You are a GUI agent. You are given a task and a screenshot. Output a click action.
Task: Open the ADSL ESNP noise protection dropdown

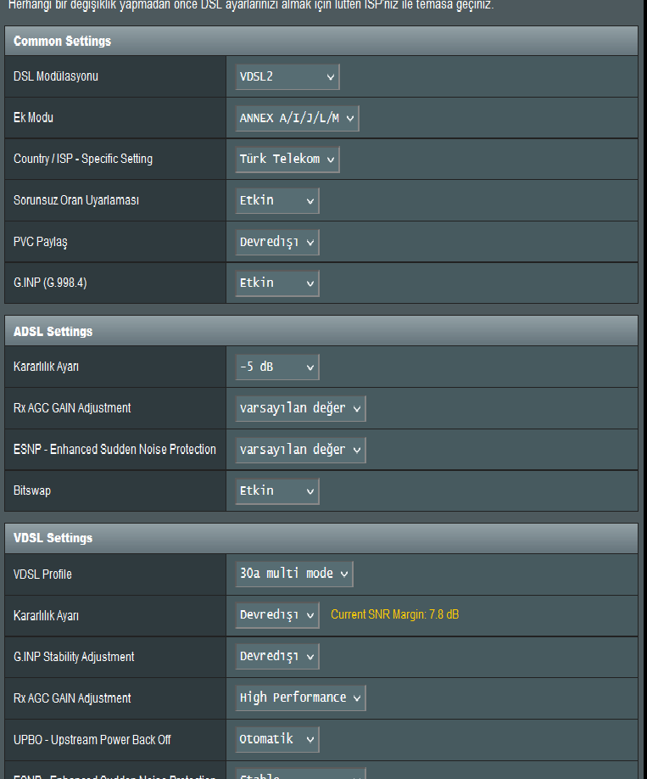click(300, 449)
